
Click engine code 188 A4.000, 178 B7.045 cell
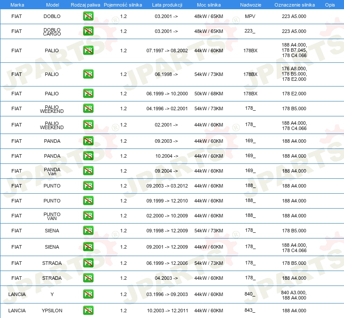click(294, 50)
